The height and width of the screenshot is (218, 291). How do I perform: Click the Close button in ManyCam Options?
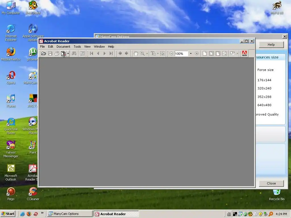pos(271,183)
